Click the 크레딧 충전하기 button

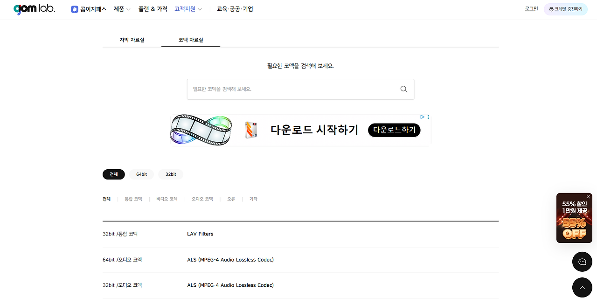566,9
